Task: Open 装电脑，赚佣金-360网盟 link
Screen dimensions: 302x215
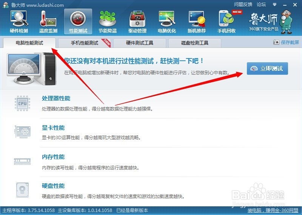Action: [x=273, y=210]
